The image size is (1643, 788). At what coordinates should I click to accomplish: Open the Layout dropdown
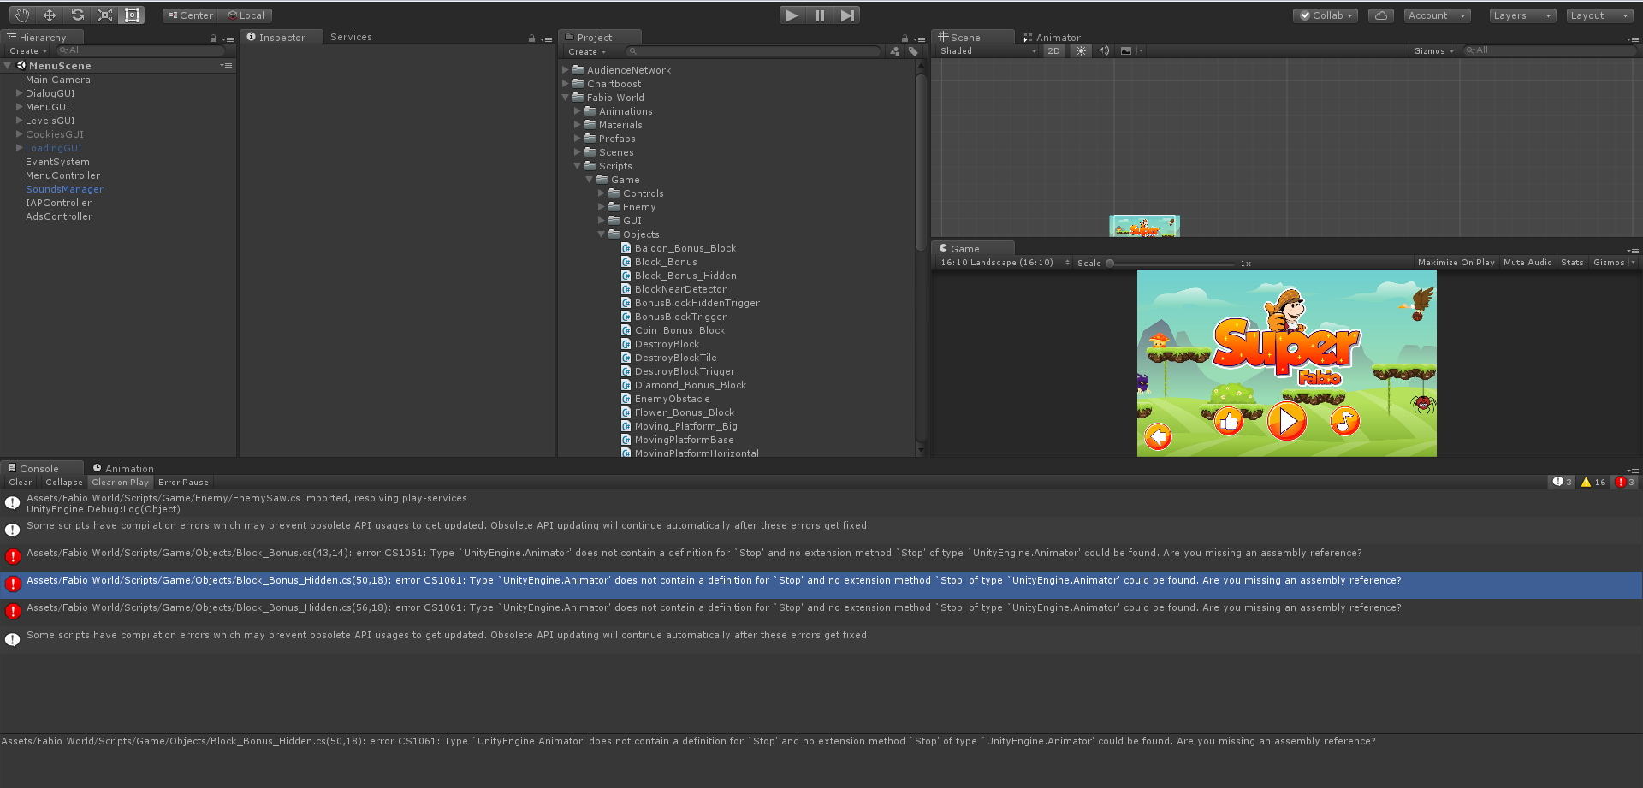(1599, 15)
